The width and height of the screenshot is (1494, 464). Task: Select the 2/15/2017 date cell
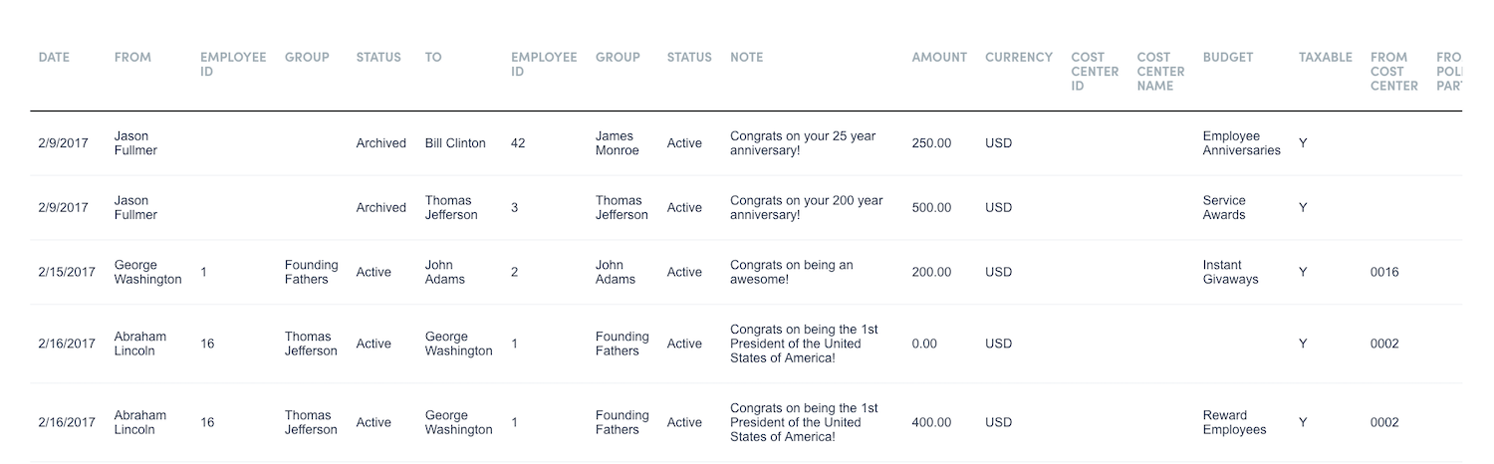67,273
